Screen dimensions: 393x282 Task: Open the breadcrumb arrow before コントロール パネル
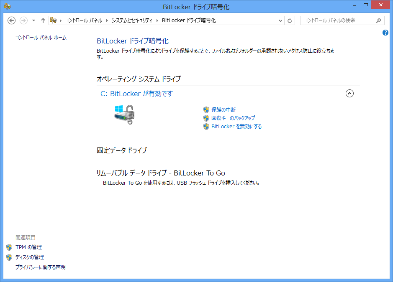pyautogui.click(x=60, y=20)
